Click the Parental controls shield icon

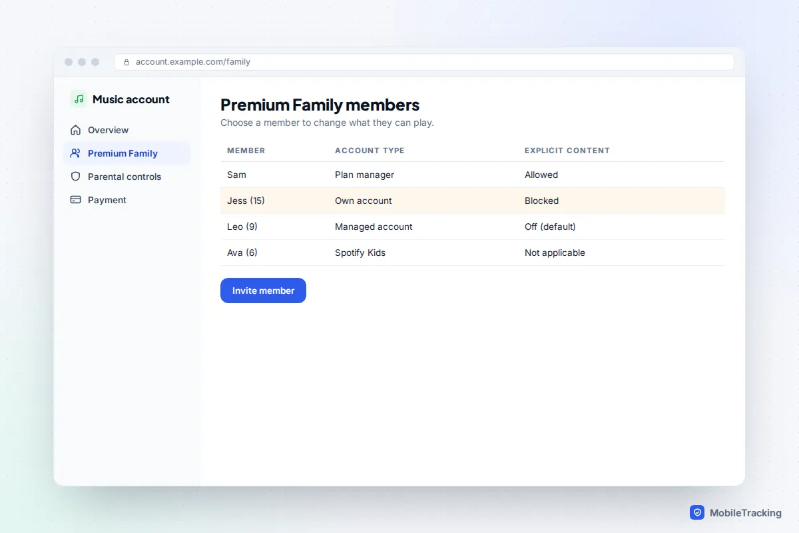[x=75, y=177]
